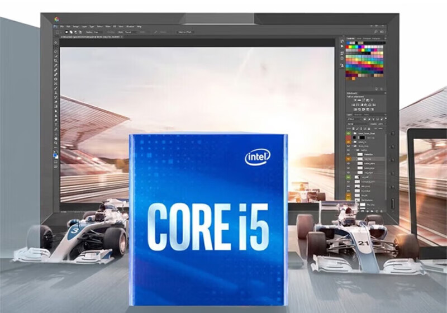Add an Invert adjustment
The height and width of the screenshot is (313, 447).
pyautogui.click(x=355, y=110)
